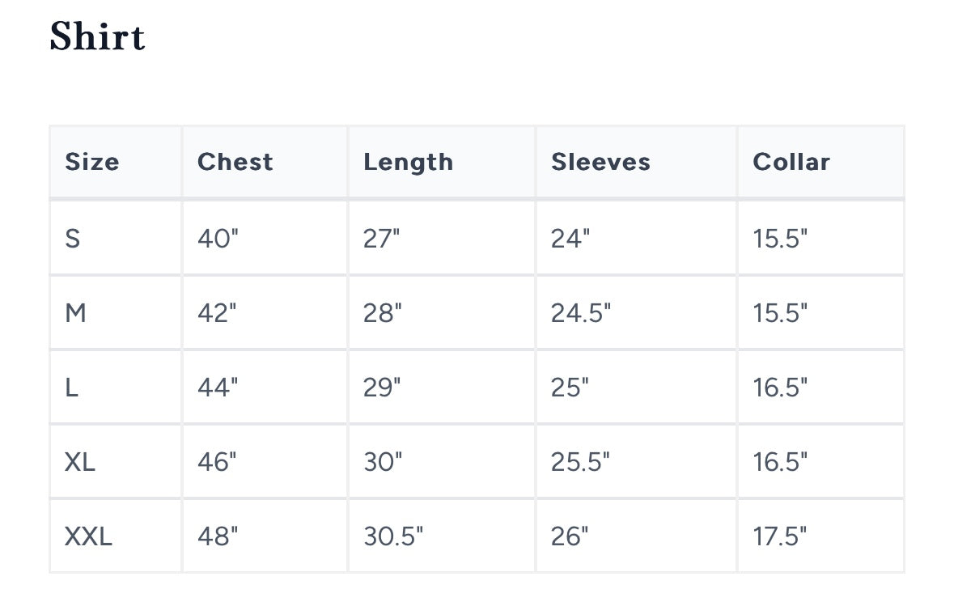Select the collar value in the L row
This screenshot has width=954, height=589.
pos(780,388)
